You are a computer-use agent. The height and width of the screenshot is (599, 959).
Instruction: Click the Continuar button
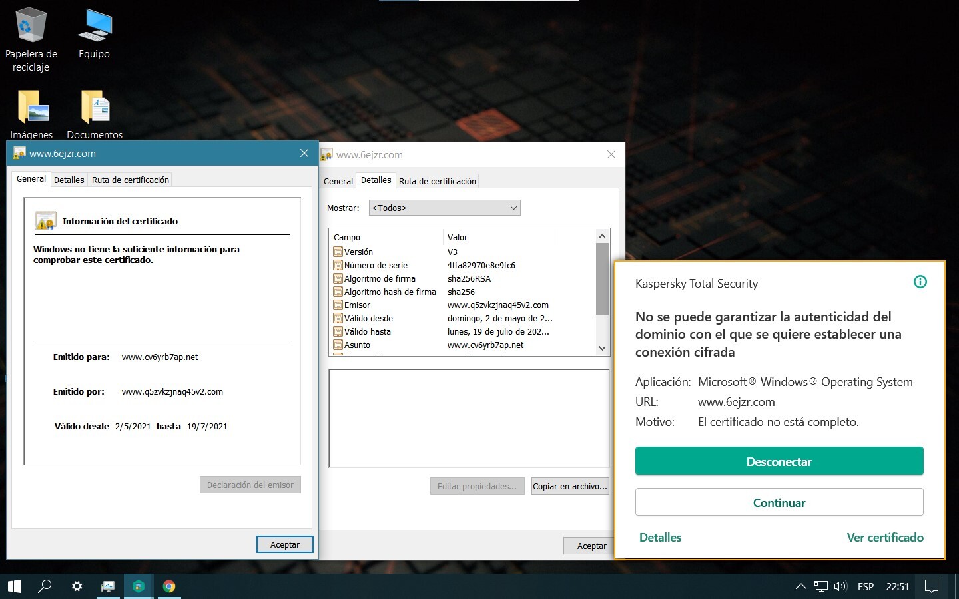pyautogui.click(x=779, y=502)
